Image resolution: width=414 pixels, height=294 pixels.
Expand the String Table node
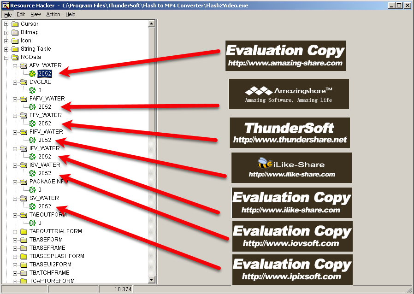tap(6, 49)
